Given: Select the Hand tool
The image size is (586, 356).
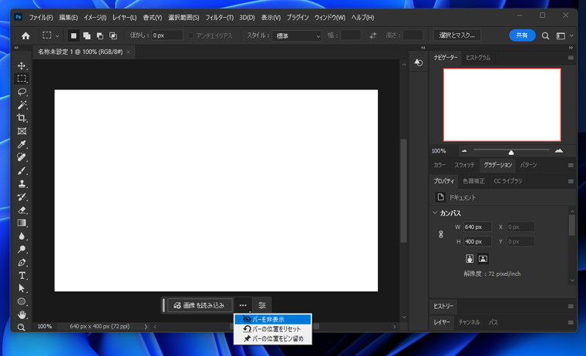Looking at the screenshot, I should point(22,314).
